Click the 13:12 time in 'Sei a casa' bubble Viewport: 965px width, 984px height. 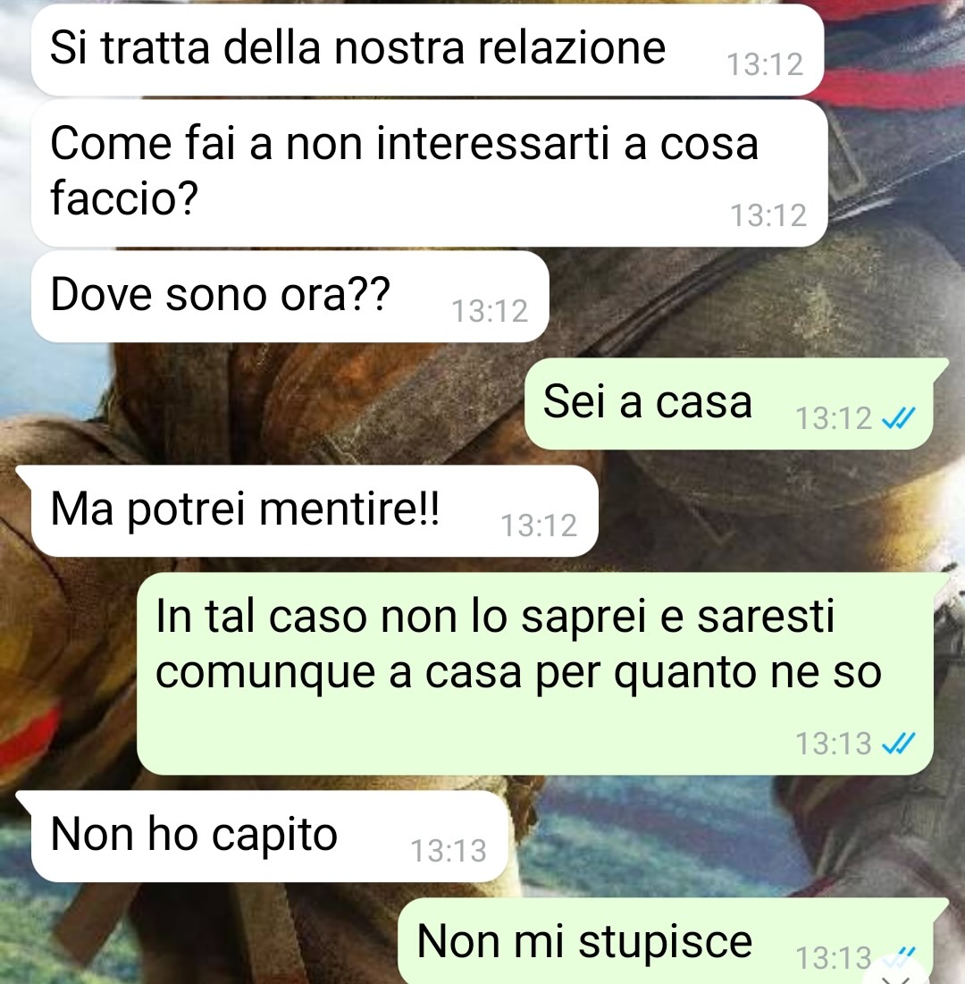[x=834, y=418]
